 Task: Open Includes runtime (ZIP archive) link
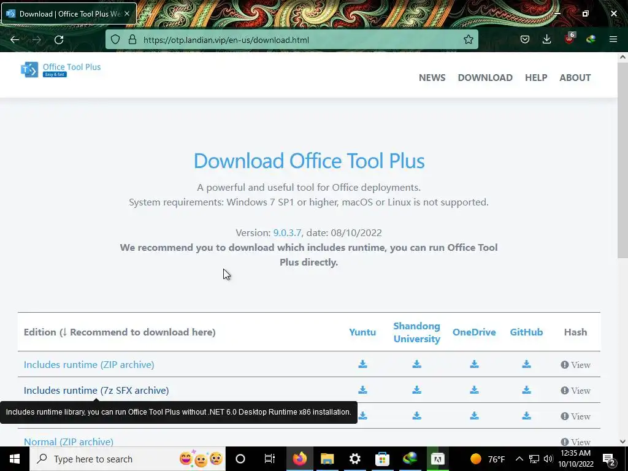pos(89,364)
